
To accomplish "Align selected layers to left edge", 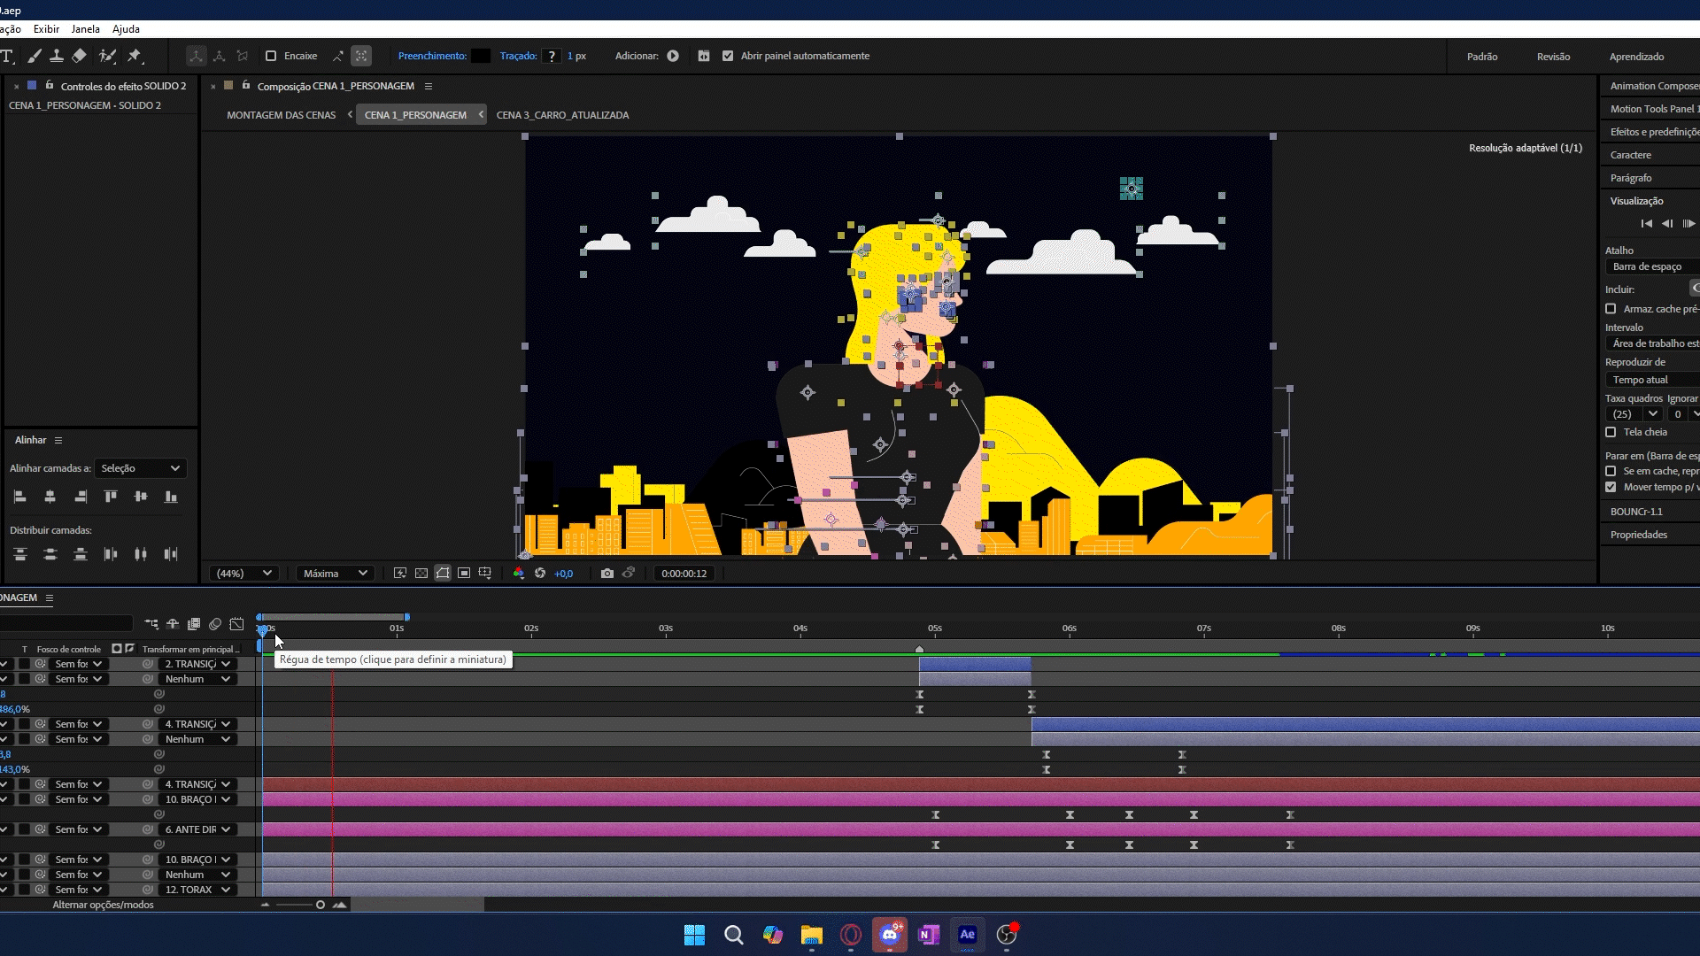I will tap(20, 497).
